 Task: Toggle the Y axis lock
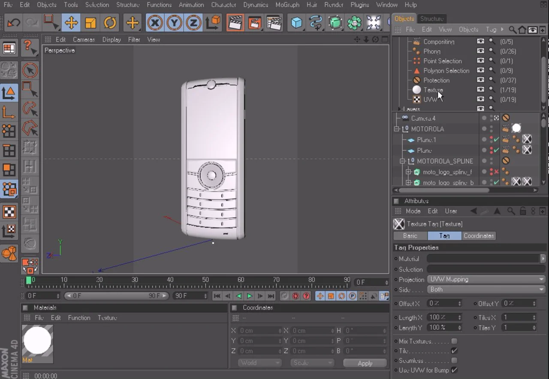click(174, 22)
